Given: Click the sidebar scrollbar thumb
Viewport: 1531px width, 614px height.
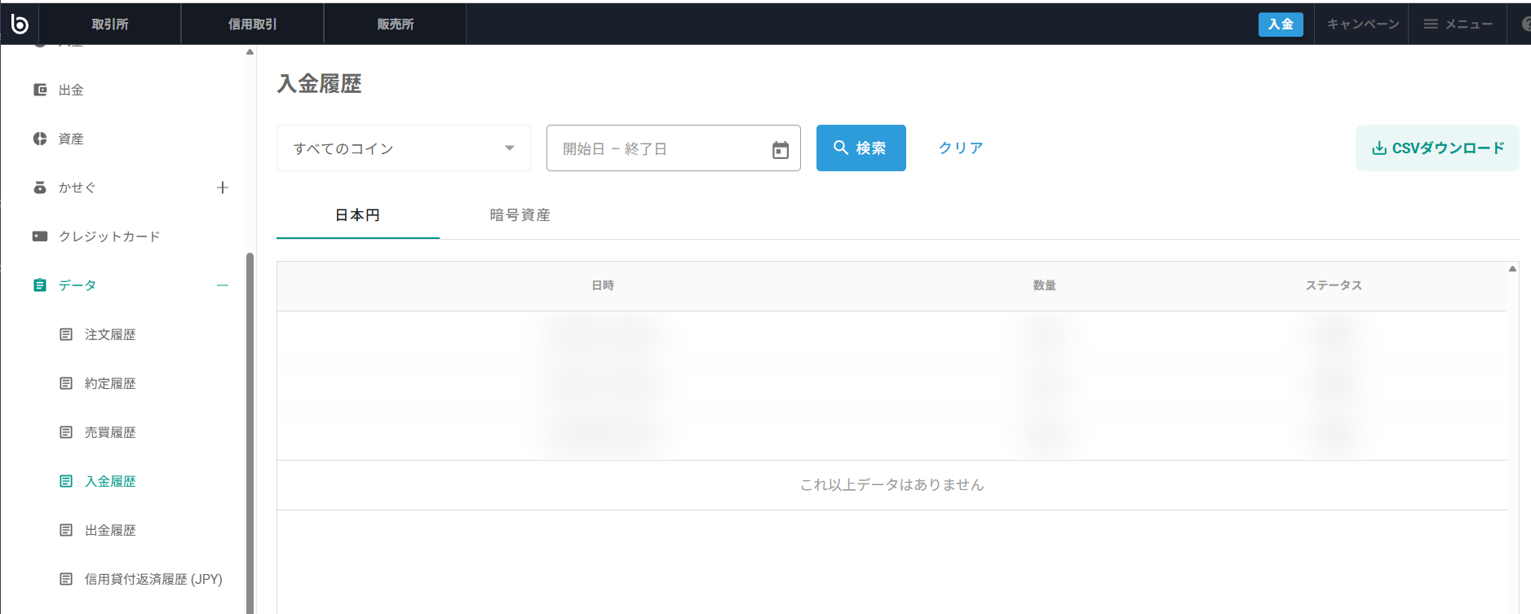Looking at the screenshot, I should pyautogui.click(x=250, y=432).
